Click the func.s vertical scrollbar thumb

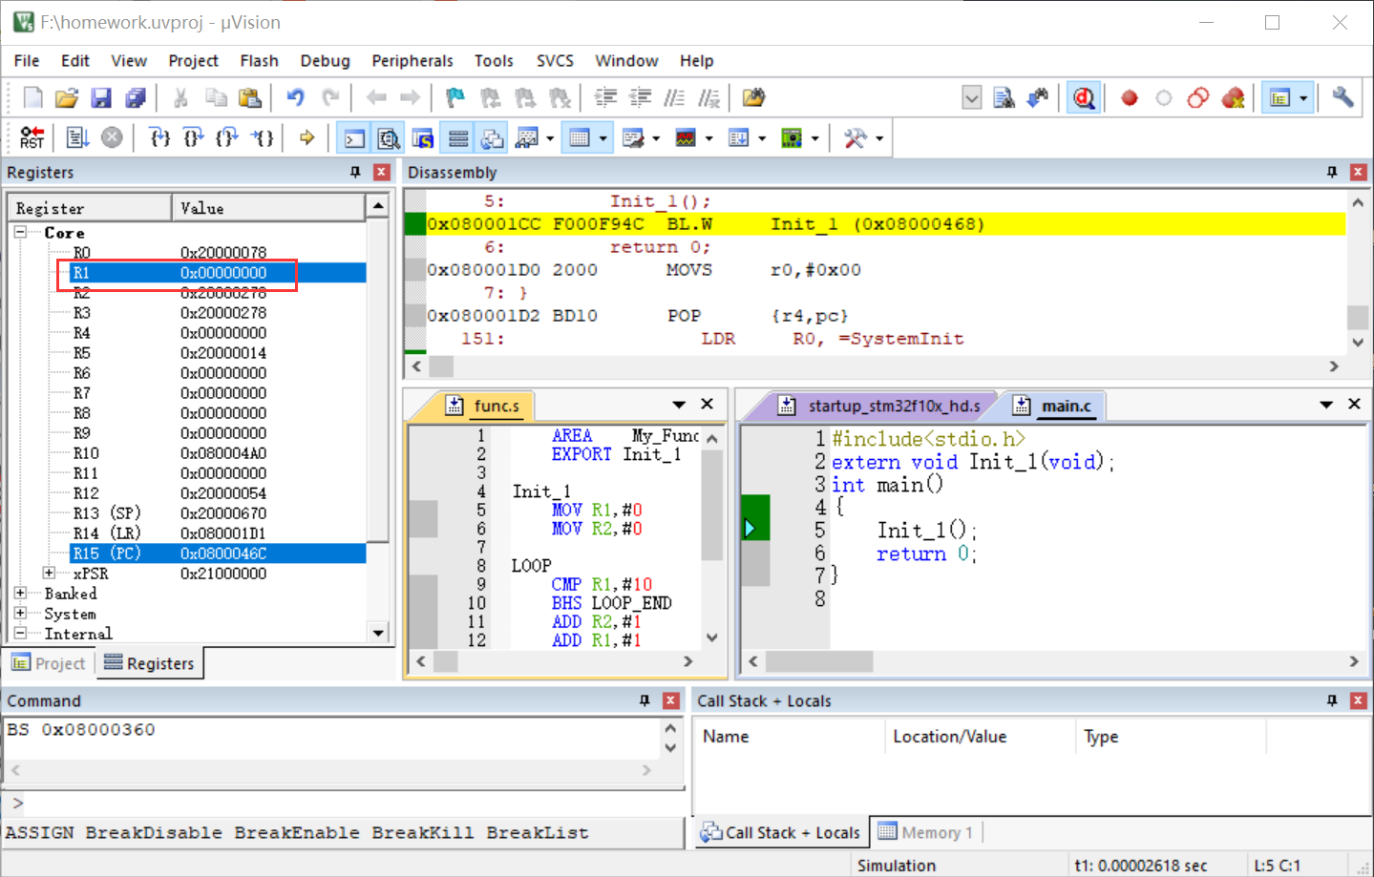(711, 505)
